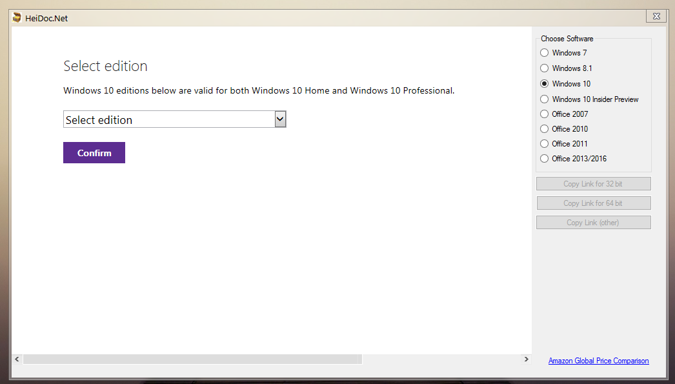The height and width of the screenshot is (384, 675).
Task: Click the 'Select edition' heading text
Action: tap(105, 66)
